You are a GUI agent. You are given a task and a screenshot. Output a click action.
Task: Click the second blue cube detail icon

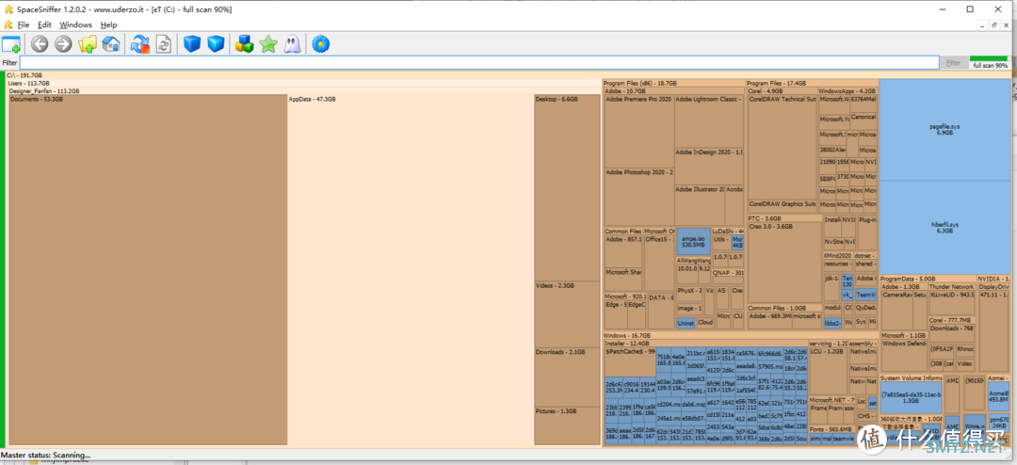click(x=216, y=44)
